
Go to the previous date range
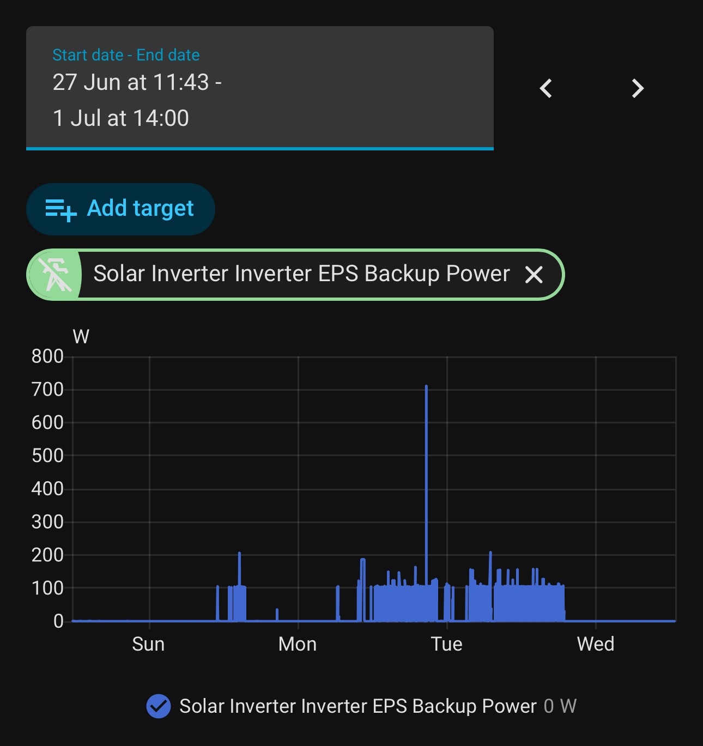pos(546,88)
